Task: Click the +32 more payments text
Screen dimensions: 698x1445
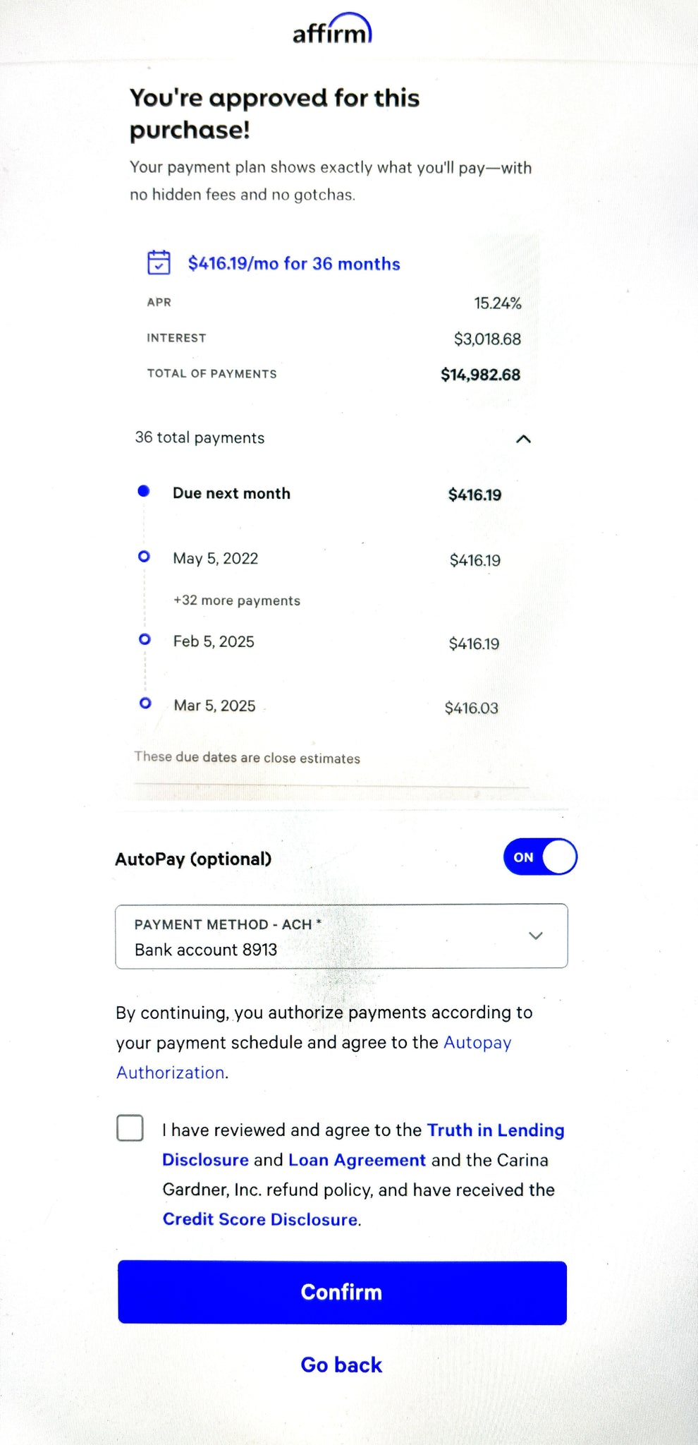Action: point(237,600)
